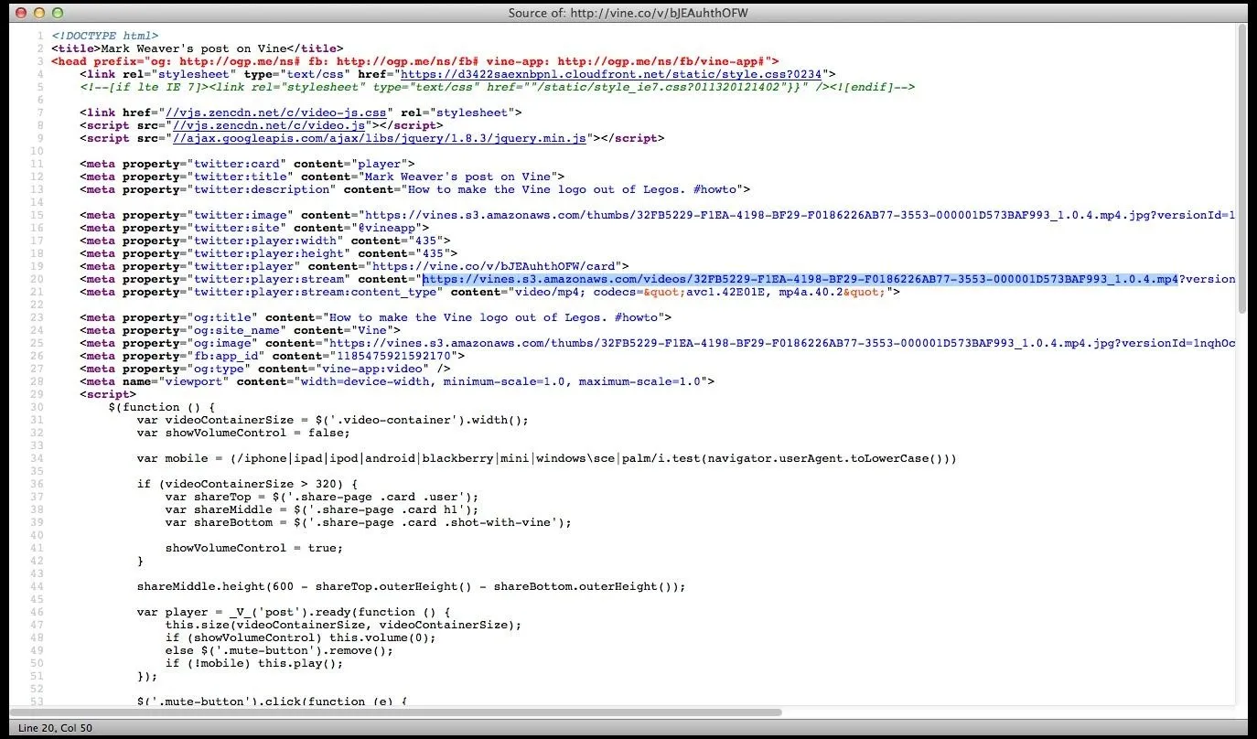1257x739 pixels.
Task: Click the 'var mobile' regex line
Action: pyautogui.click(x=547, y=458)
